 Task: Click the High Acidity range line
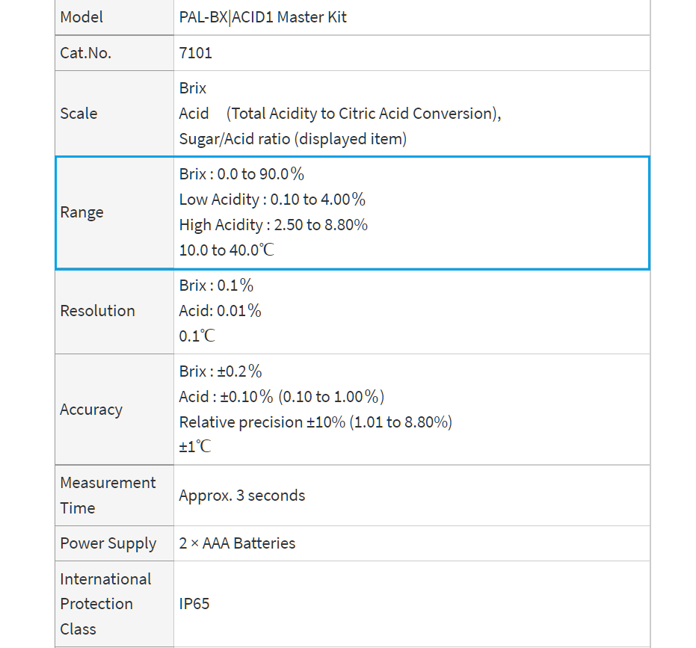tap(274, 225)
